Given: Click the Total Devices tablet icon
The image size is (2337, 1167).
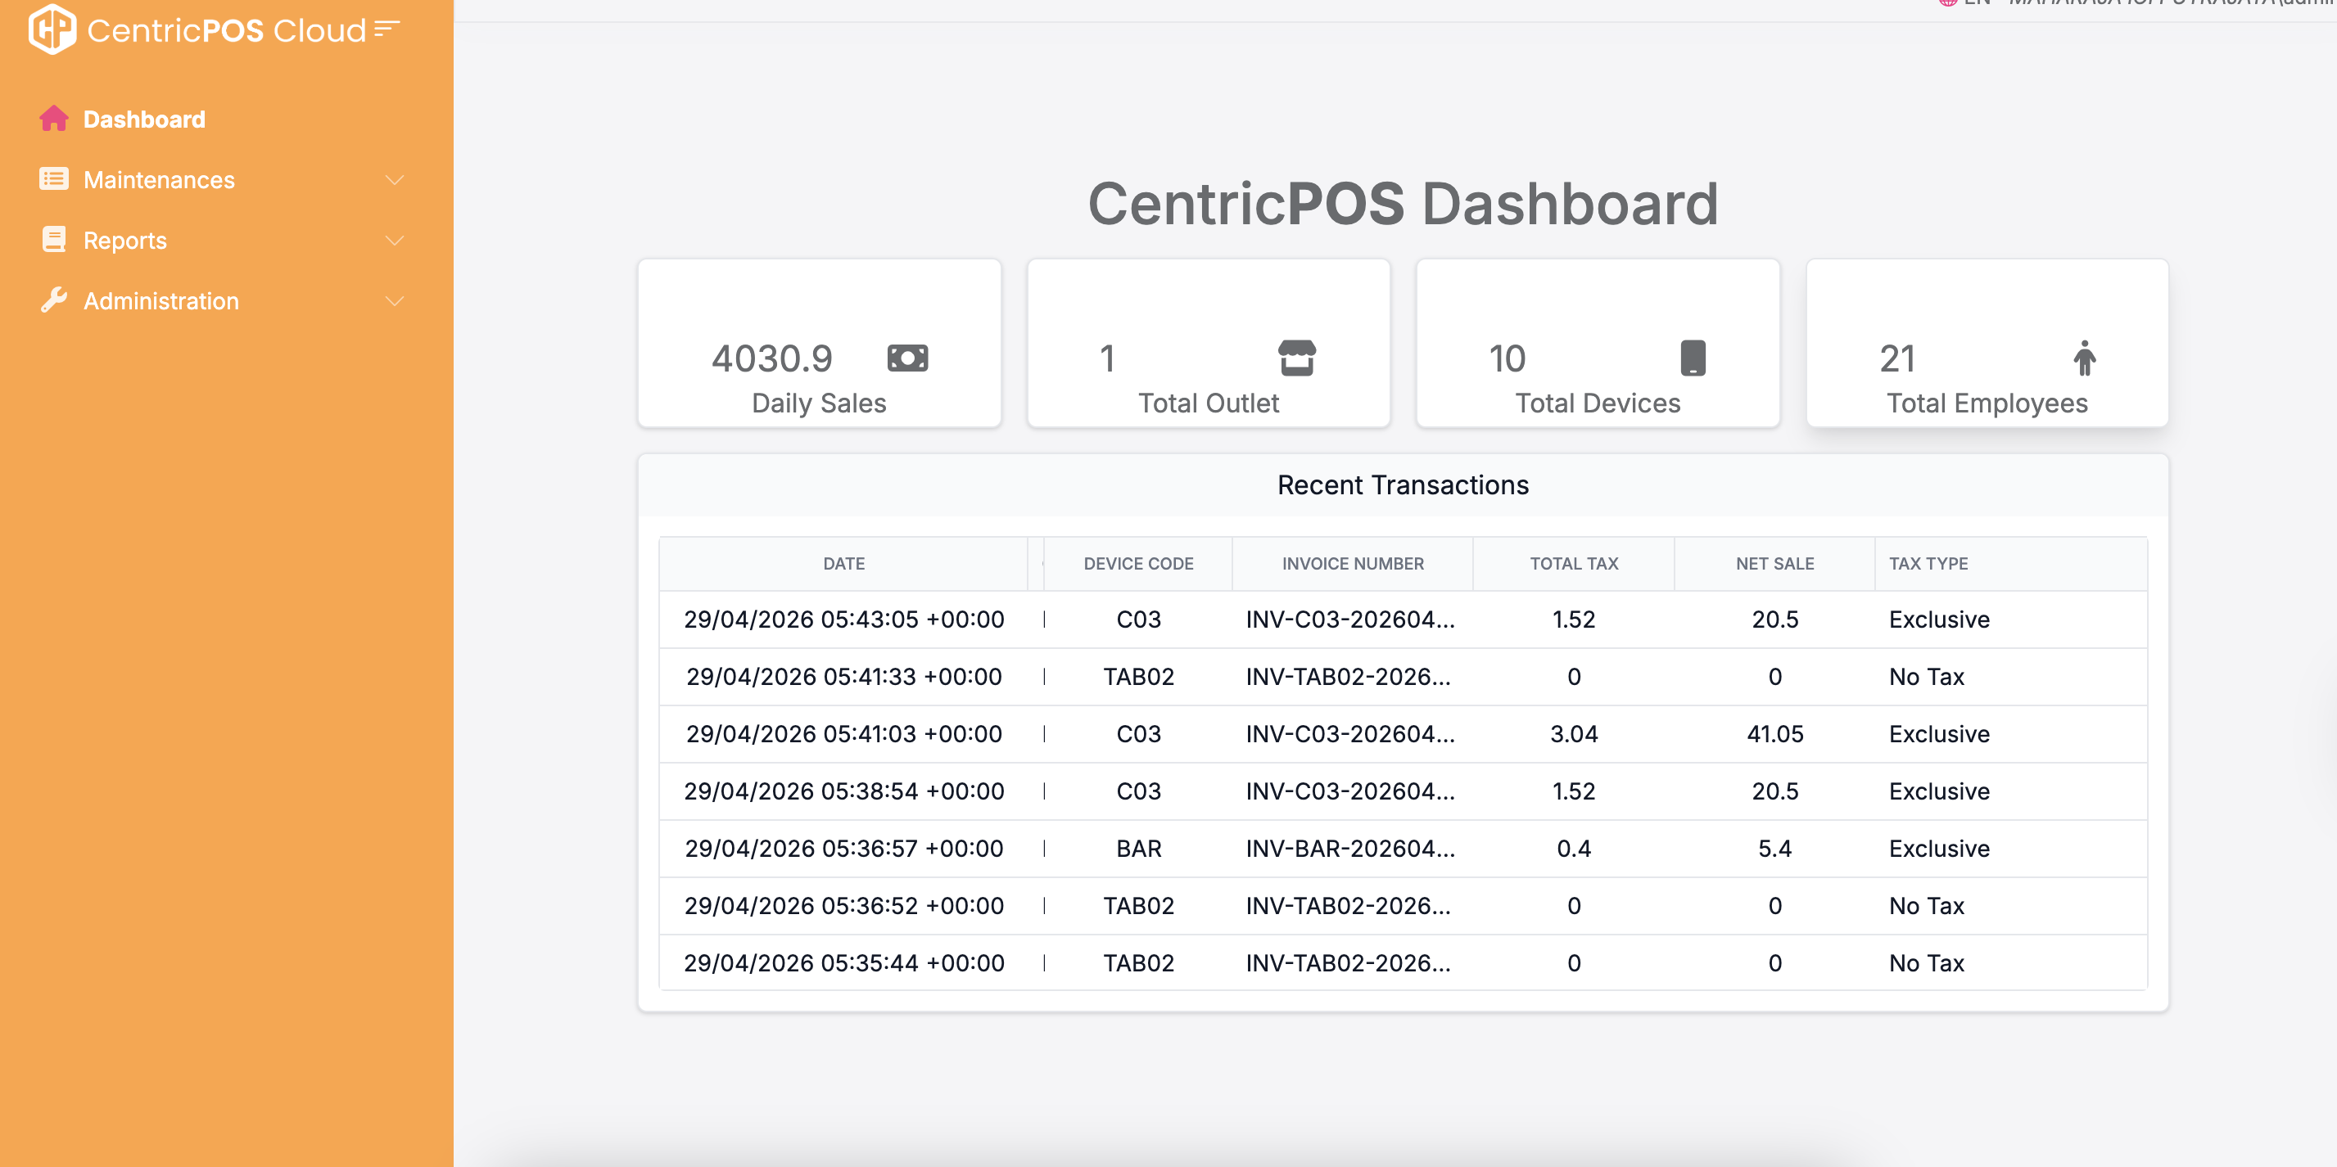Looking at the screenshot, I should pyautogui.click(x=1692, y=358).
